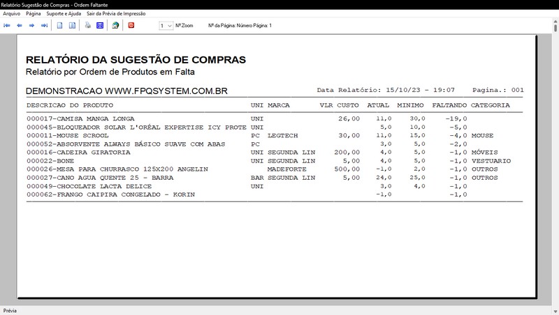This screenshot has height=315, width=559.
Task: Click the previous page arrow icon
Action: [x=20, y=26]
